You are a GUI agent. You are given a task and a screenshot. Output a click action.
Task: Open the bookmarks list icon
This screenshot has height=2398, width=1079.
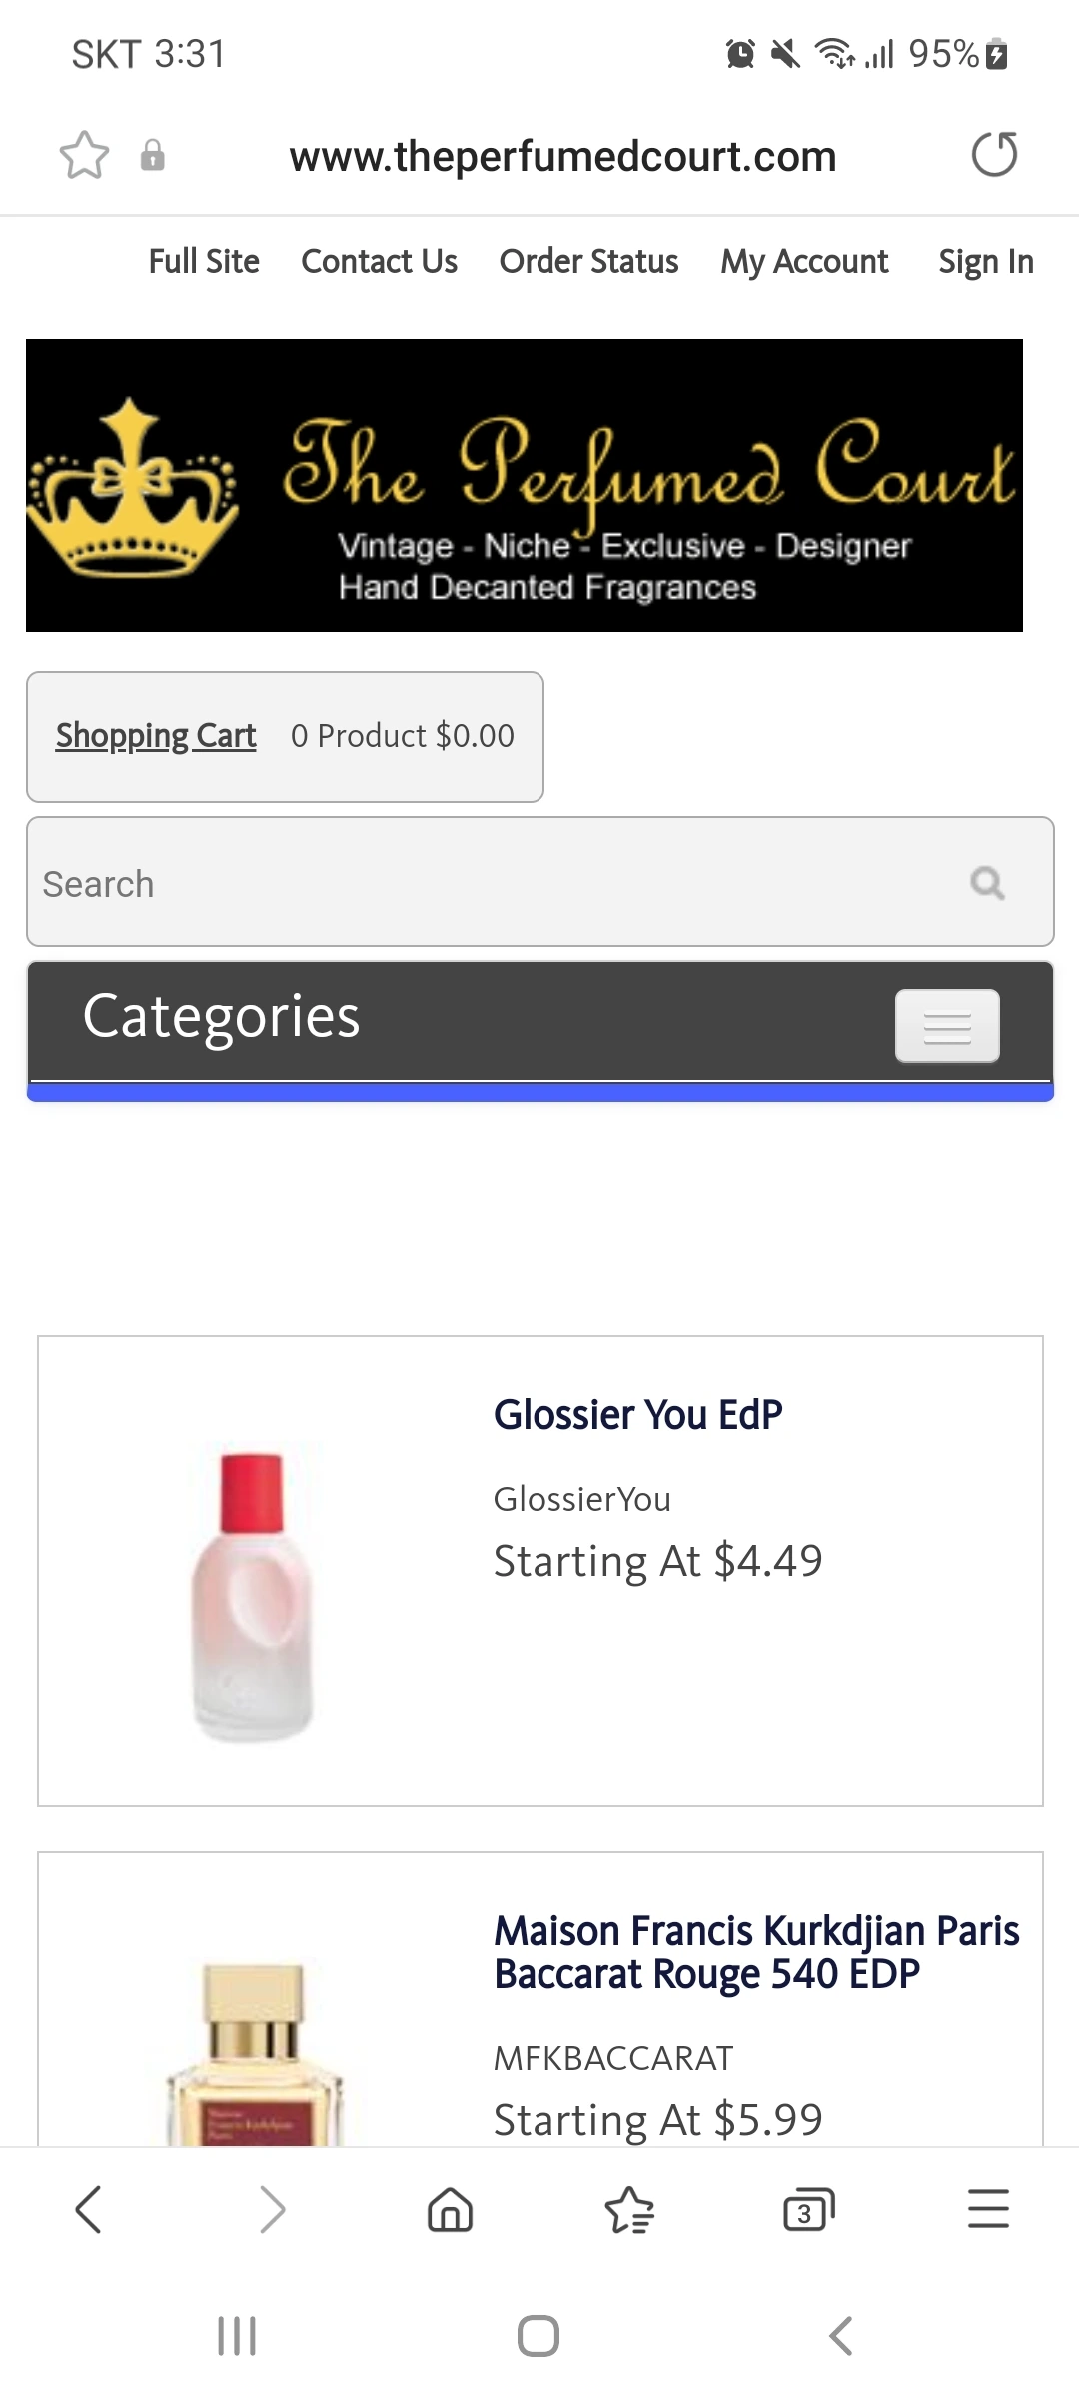[629, 2209]
